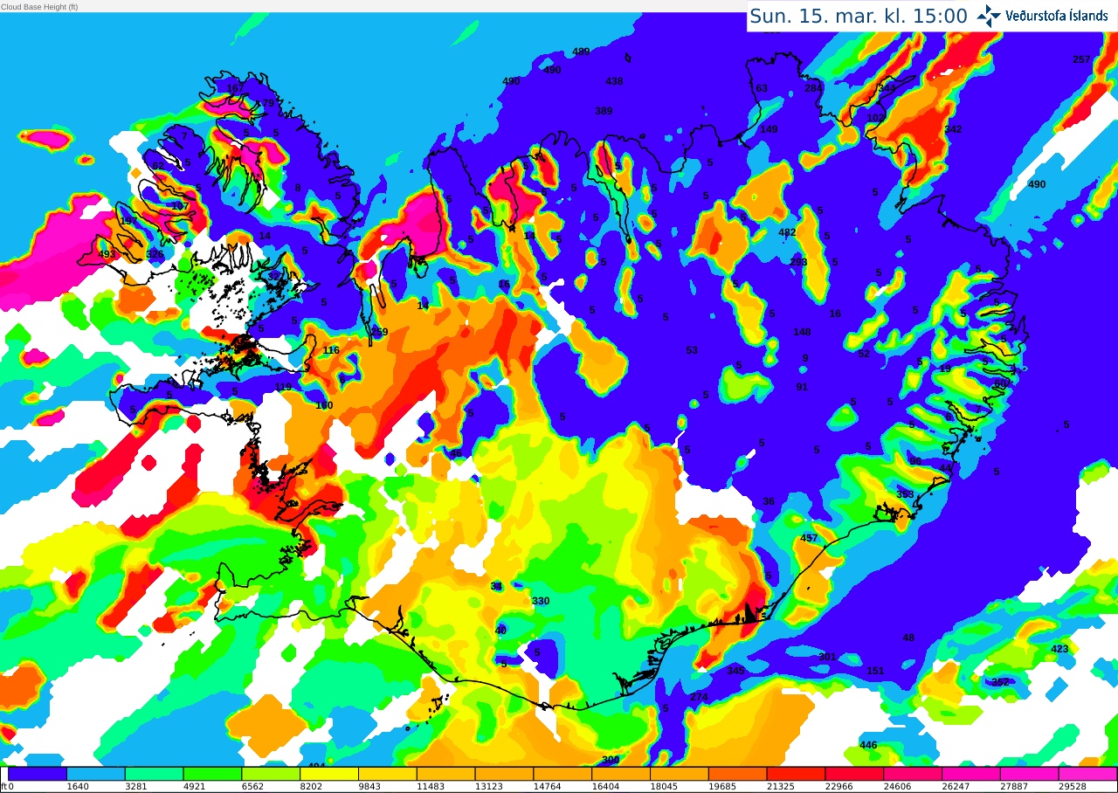Image resolution: width=1118 pixels, height=793 pixels.
Task: Click the '148' value on the map
Action: point(802,332)
